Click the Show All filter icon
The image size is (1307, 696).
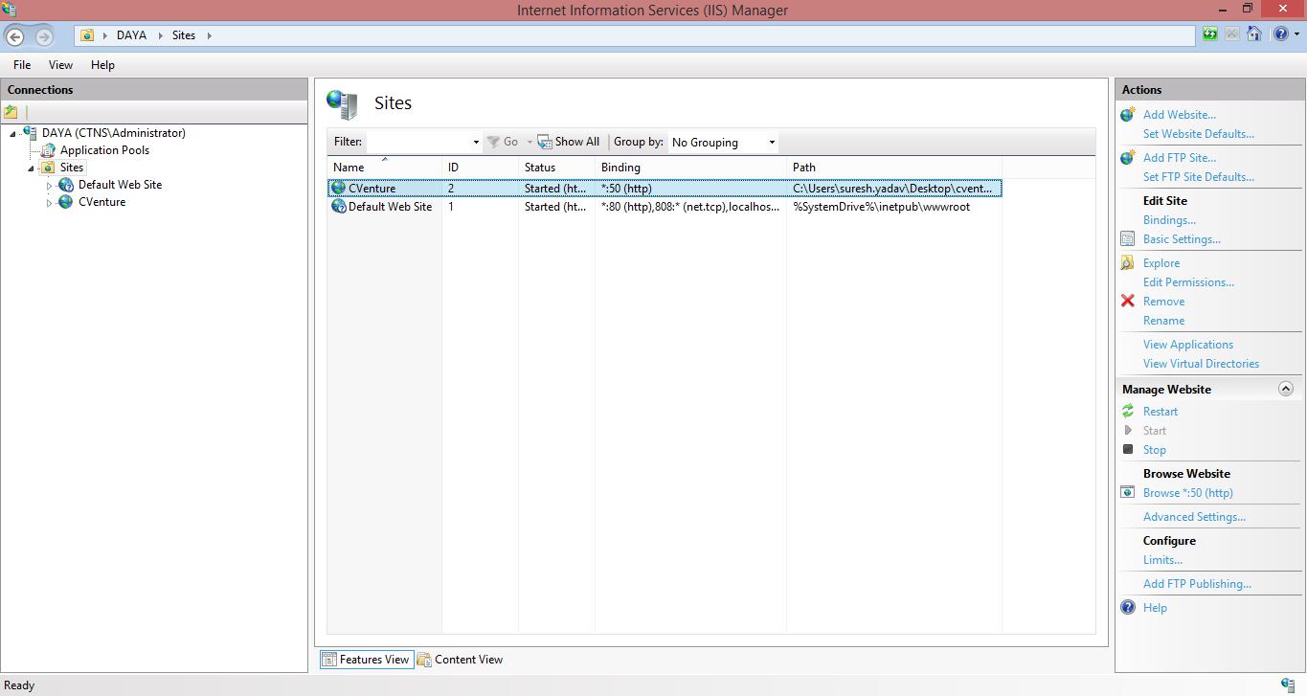pyautogui.click(x=545, y=142)
